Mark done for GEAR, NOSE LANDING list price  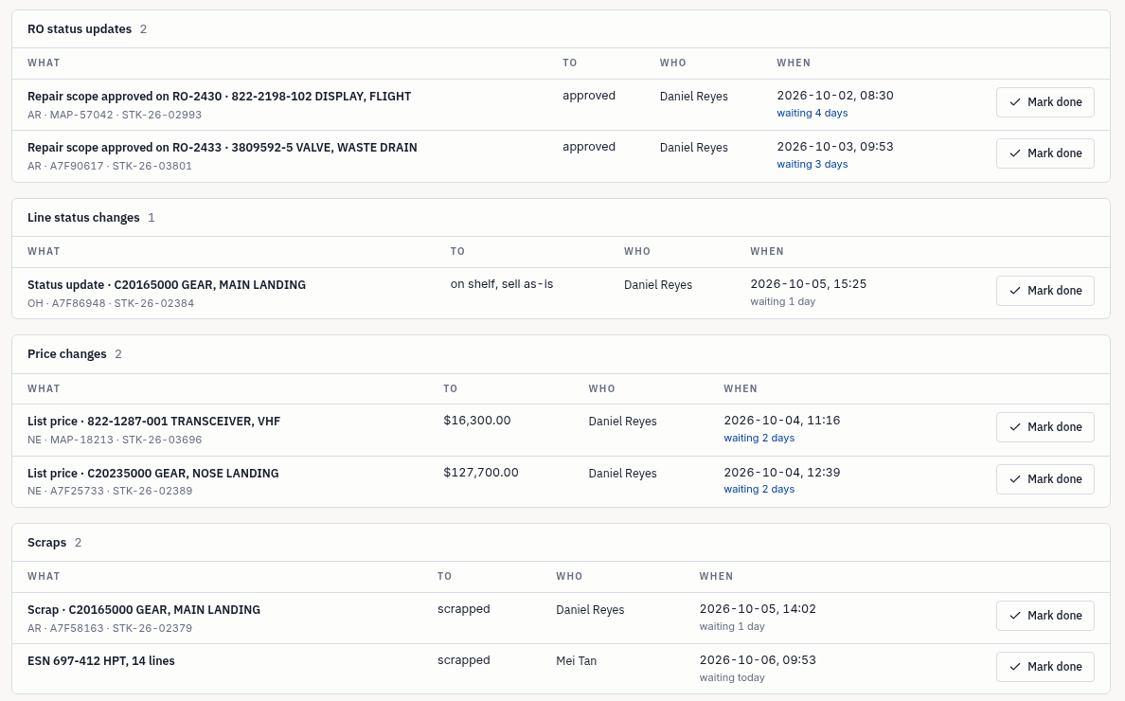(1045, 478)
